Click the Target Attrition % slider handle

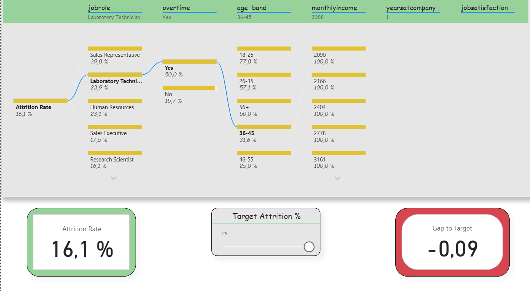click(x=309, y=246)
